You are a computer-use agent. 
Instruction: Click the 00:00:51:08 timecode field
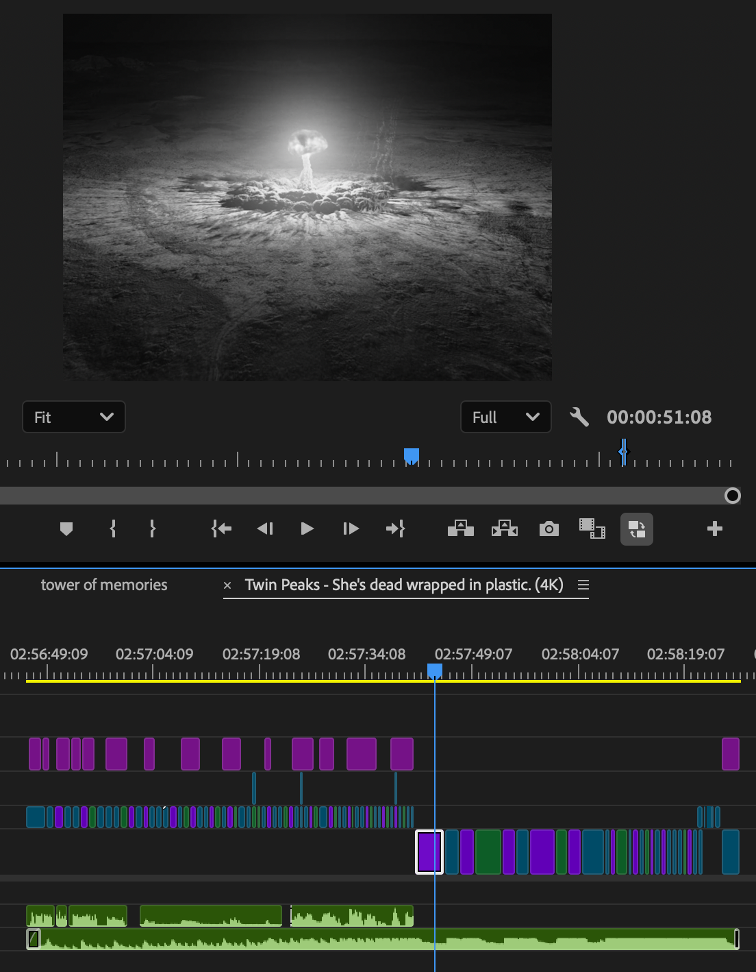659,417
